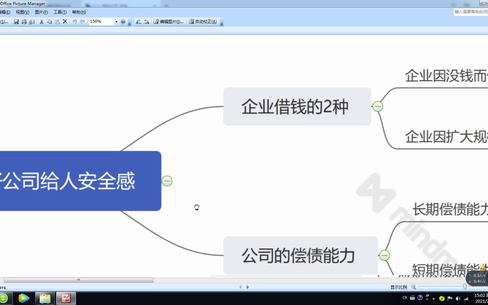The height and width of the screenshot is (305, 488).
Task: Go to the previous picture with the left arrow
Action: tap(240, 287)
